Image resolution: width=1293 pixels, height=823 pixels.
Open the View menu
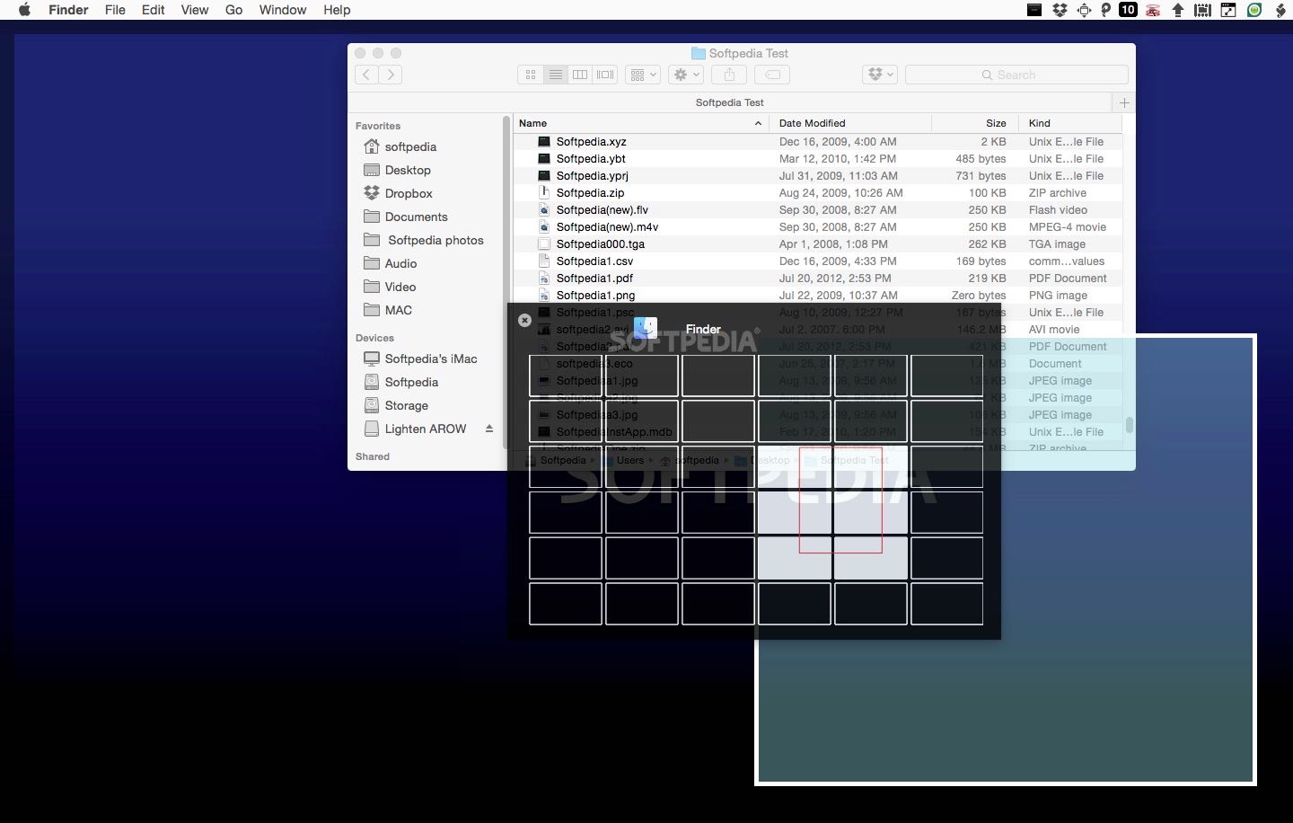click(x=195, y=10)
